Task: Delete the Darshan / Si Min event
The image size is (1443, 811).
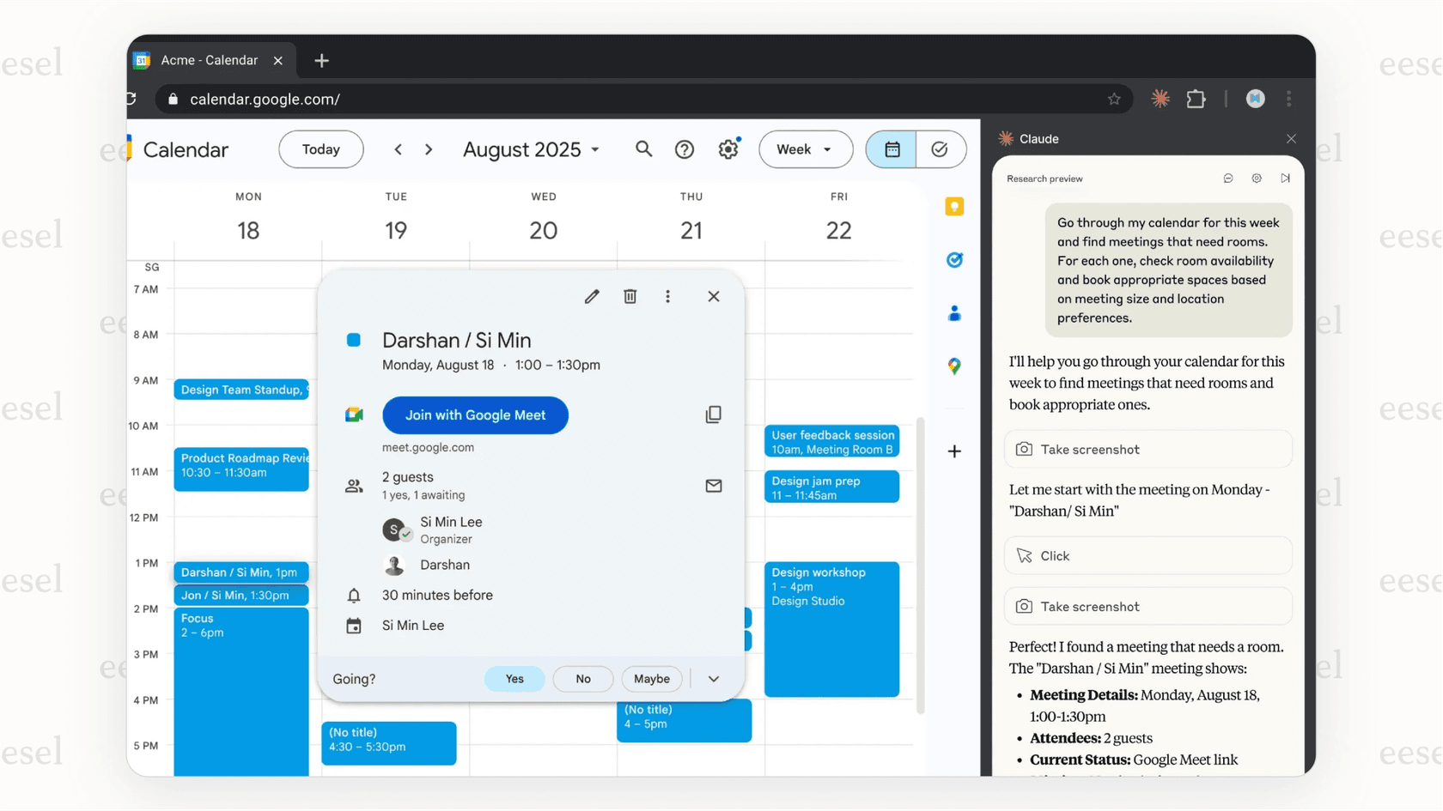Action: (630, 296)
